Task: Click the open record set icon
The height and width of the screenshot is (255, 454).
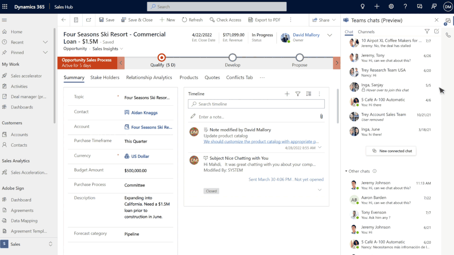Action: (76, 20)
